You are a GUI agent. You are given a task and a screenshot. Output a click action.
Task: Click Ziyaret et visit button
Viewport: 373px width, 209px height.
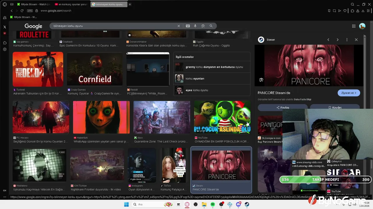(x=349, y=93)
